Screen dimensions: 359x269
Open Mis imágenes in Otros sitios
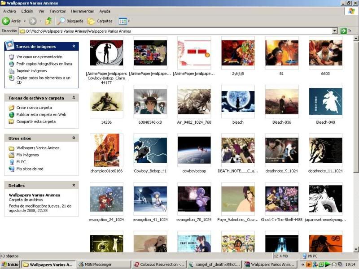pyautogui.click(x=27, y=155)
